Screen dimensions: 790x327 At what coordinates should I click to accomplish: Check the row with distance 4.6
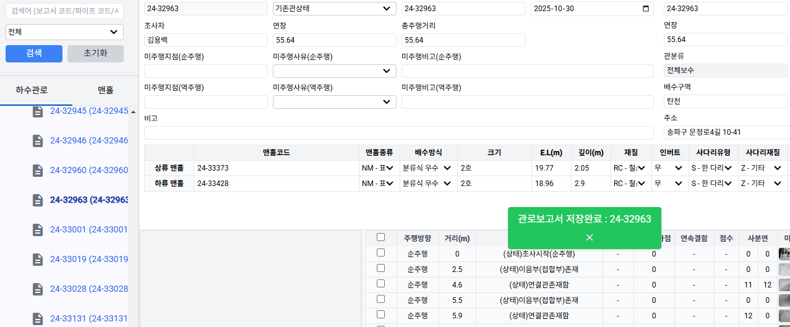(380, 284)
